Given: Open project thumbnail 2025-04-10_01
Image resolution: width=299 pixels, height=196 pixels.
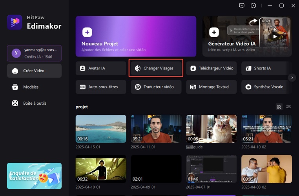Looking at the screenshot, I should pyautogui.click(x=101, y=169).
